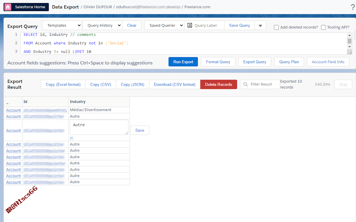The width and height of the screenshot is (356, 222).
Task: Open Account link in the editing row
Action: (13, 130)
